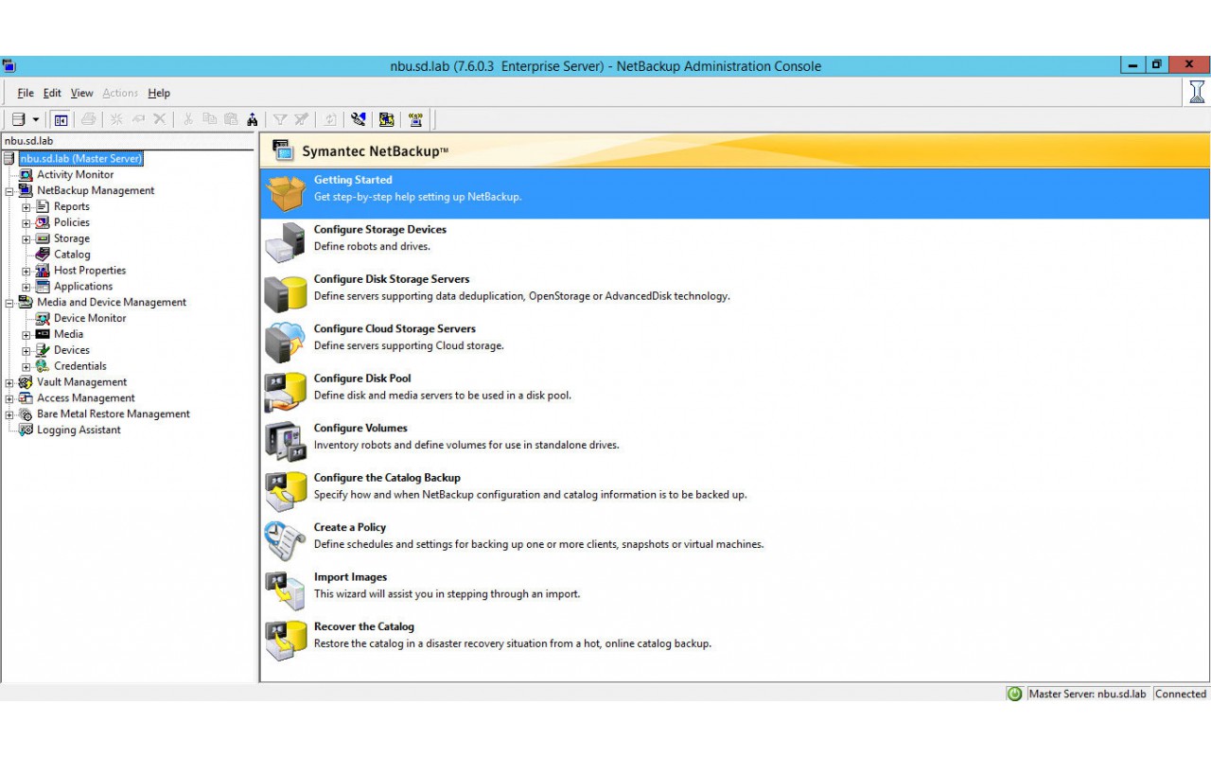Click the Paste toolbar icon
Viewport: 1211px width, 757px height.
[x=231, y=119]
